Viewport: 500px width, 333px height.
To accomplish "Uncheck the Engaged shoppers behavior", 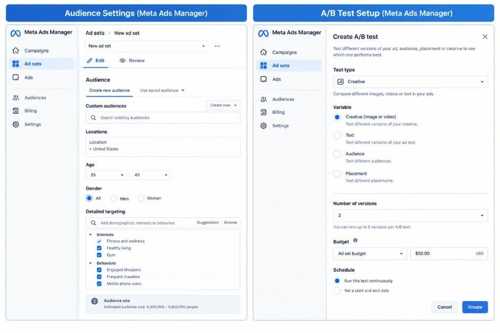I will click(x=99, y=270).
